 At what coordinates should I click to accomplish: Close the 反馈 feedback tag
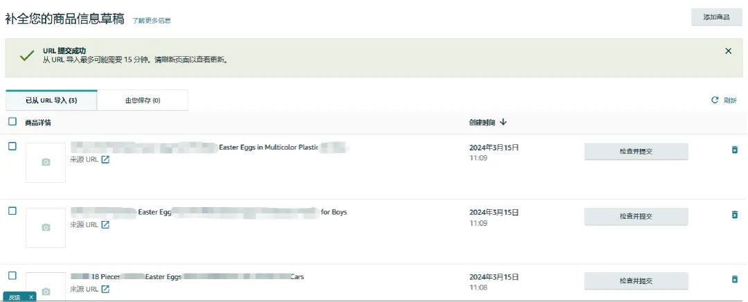pos(30,297)
